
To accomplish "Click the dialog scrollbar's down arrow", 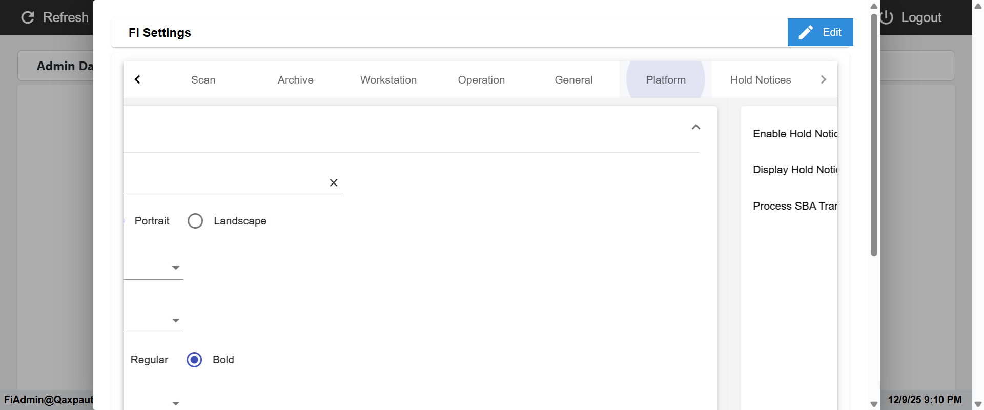I will 874,404.
